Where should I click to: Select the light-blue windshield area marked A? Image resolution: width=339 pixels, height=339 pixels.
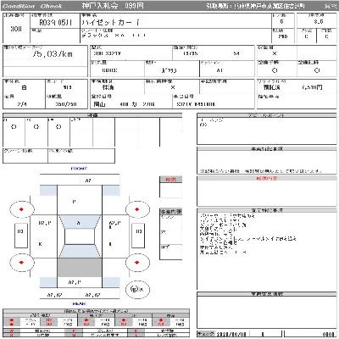(80, 222)
